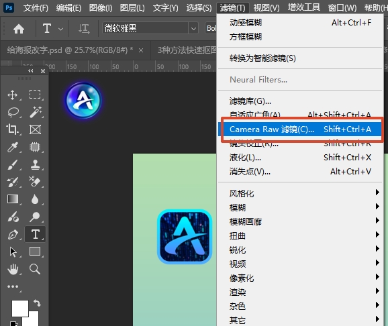Select the Dodge tool
This screenshot has height=326, width=388.
pos(35,217)
